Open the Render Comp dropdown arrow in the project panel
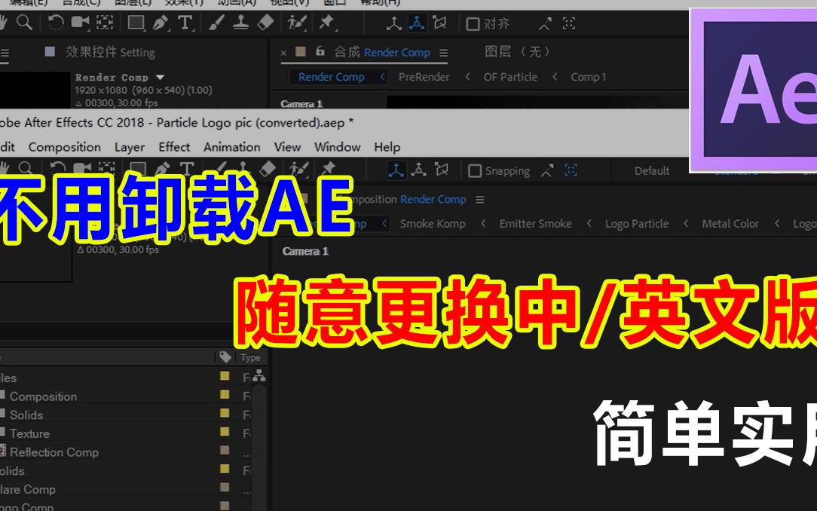The image size is (817, 511). tap(160, 77)
